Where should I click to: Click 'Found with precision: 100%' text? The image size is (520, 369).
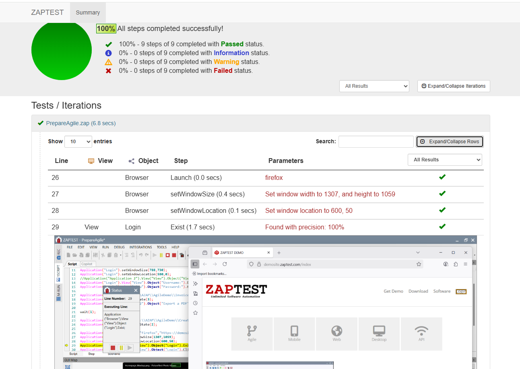(305, 227)
